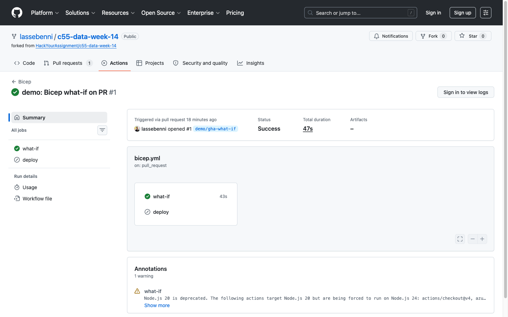Click the Star button

click(473, 36)
